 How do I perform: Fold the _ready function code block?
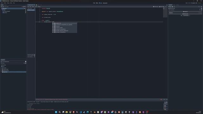(41, 20)
